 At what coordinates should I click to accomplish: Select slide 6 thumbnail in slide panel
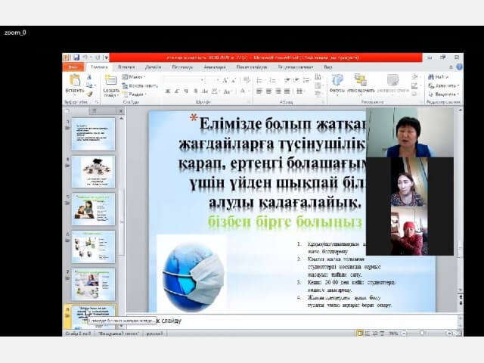93,247
